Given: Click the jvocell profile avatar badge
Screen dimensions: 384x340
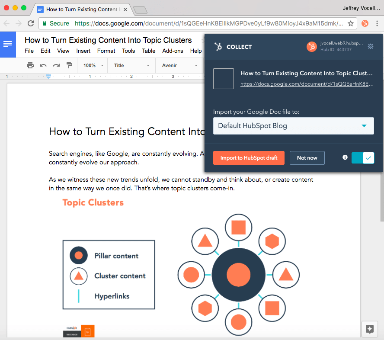Looking at the screenshot, I should tap(312, 46).
